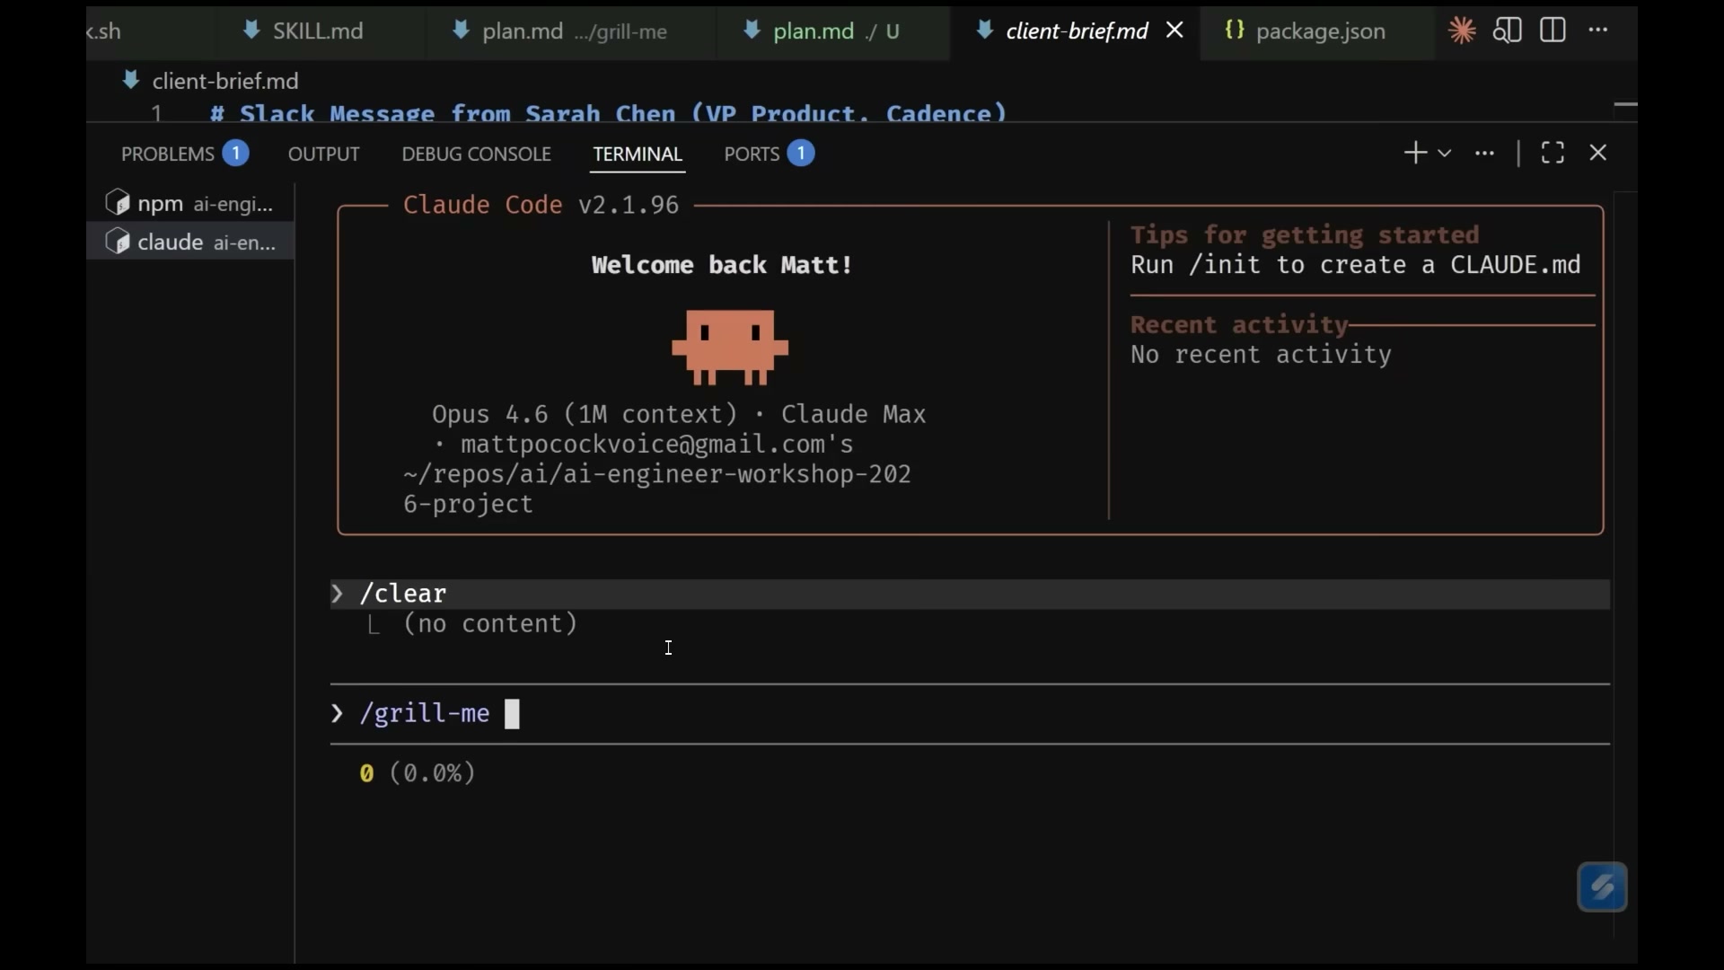
Task: Expand the new terminal launch profile dropdown
Action: (x=1444, y=154)
